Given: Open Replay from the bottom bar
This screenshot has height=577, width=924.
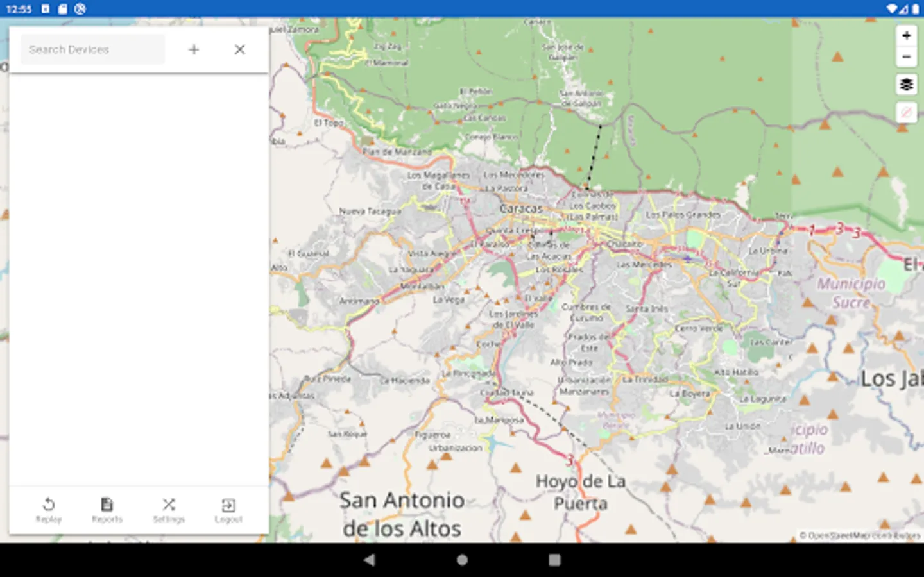Looking at the screenshot, I should click(x=49, y=510).
